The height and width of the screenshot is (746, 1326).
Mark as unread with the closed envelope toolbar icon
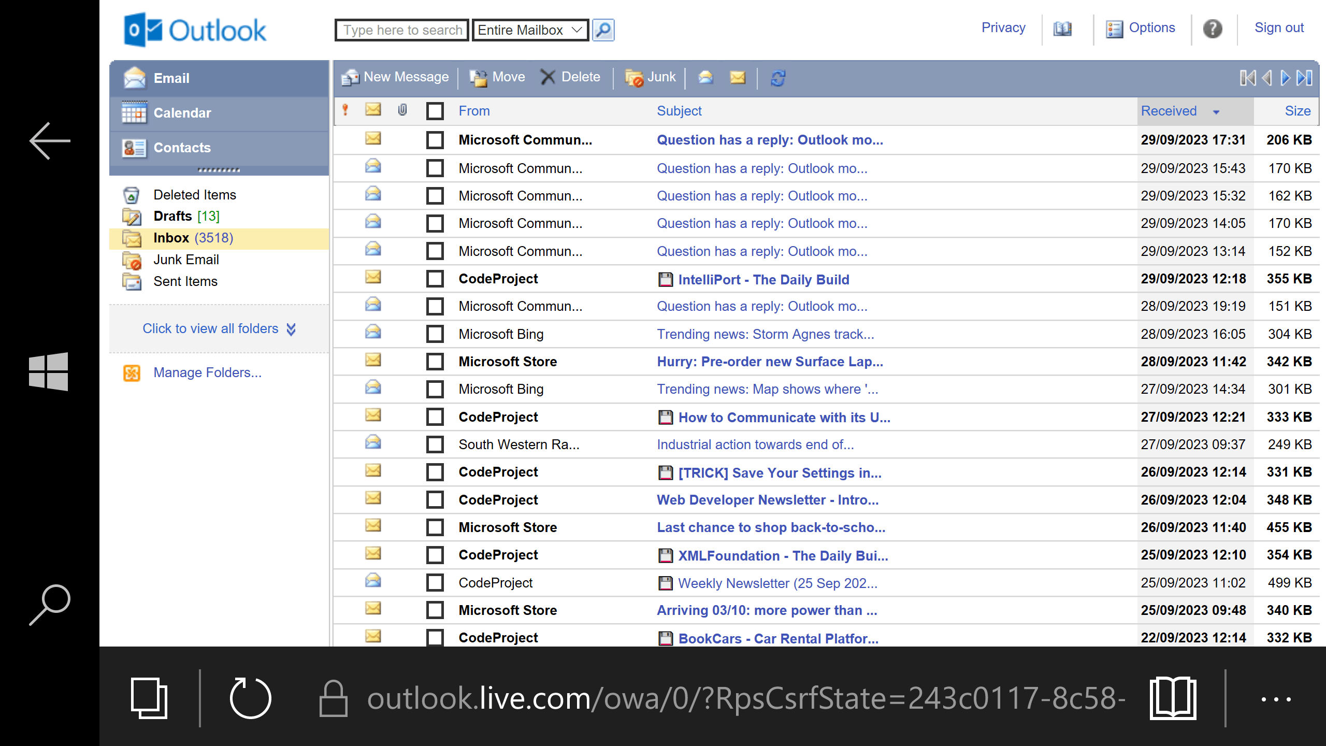(x=738, y=78)
